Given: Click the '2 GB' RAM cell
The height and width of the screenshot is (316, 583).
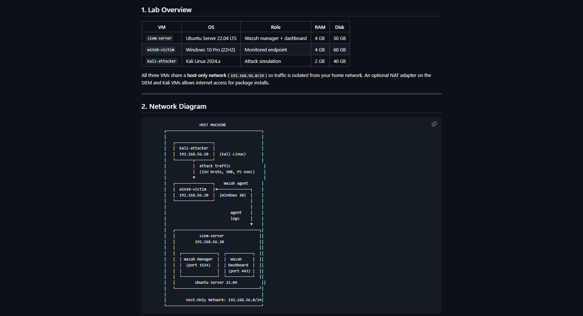Looking at the screenshot, I should [x=320, y=61].
